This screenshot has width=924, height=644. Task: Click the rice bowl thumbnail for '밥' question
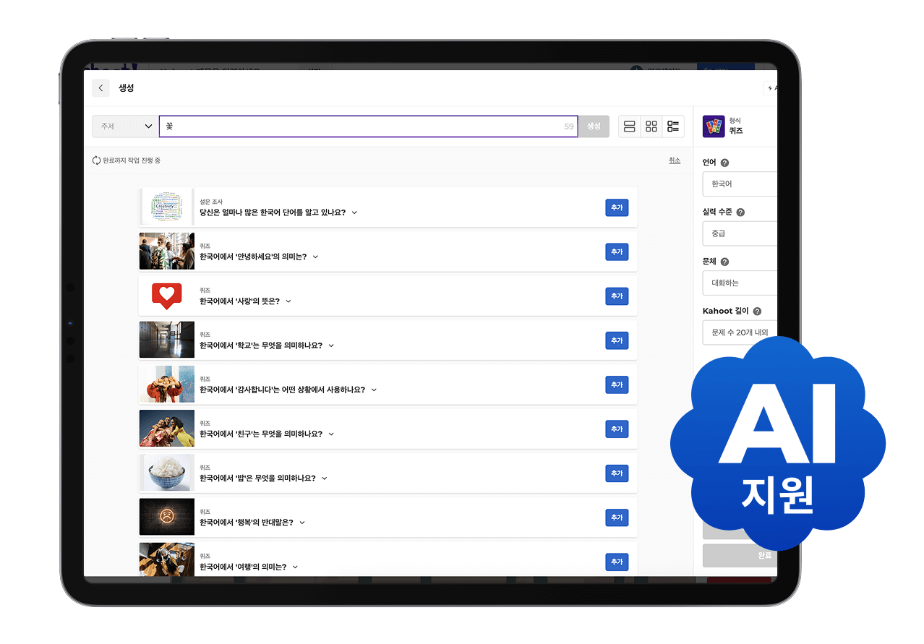167,473
